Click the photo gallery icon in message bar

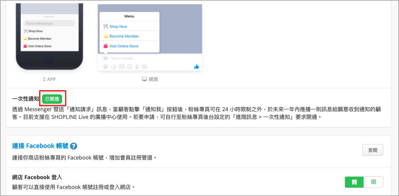pyautogui.click(x=106, y=67)
